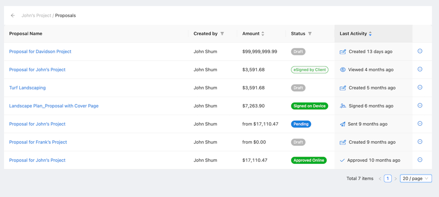The width and height of the screenshot is (439, 197).
Task: Click the from $0.00 amount cell
Action: [254, 142]
